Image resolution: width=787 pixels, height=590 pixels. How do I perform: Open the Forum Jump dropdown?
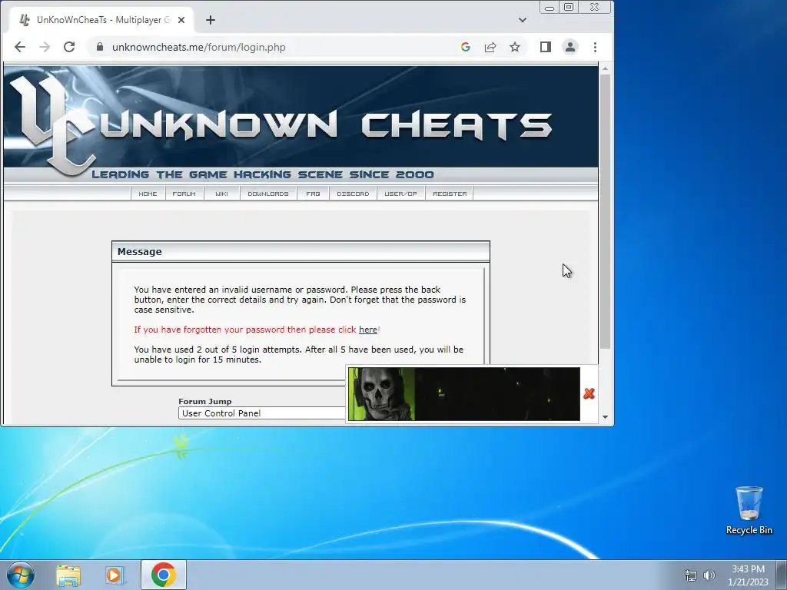click(x=261, y=413)
